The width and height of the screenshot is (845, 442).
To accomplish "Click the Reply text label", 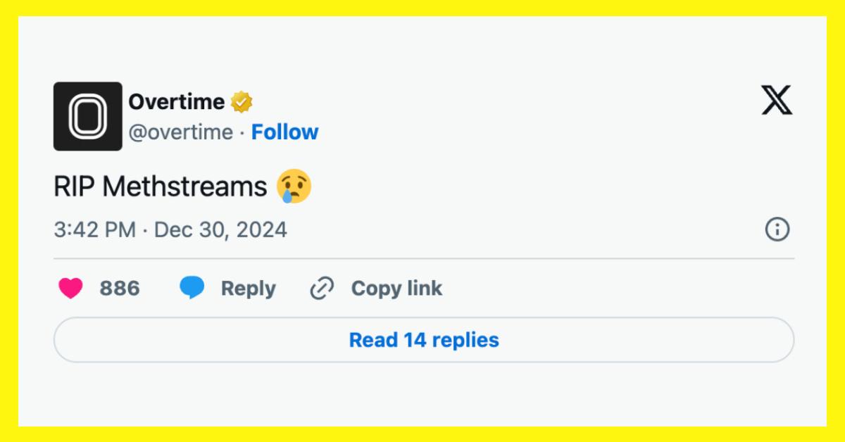I will pos(248,288).
